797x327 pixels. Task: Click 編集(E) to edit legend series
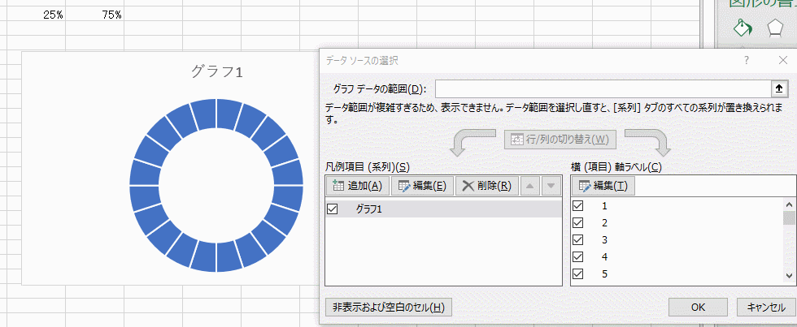click(x=422, y=186)
